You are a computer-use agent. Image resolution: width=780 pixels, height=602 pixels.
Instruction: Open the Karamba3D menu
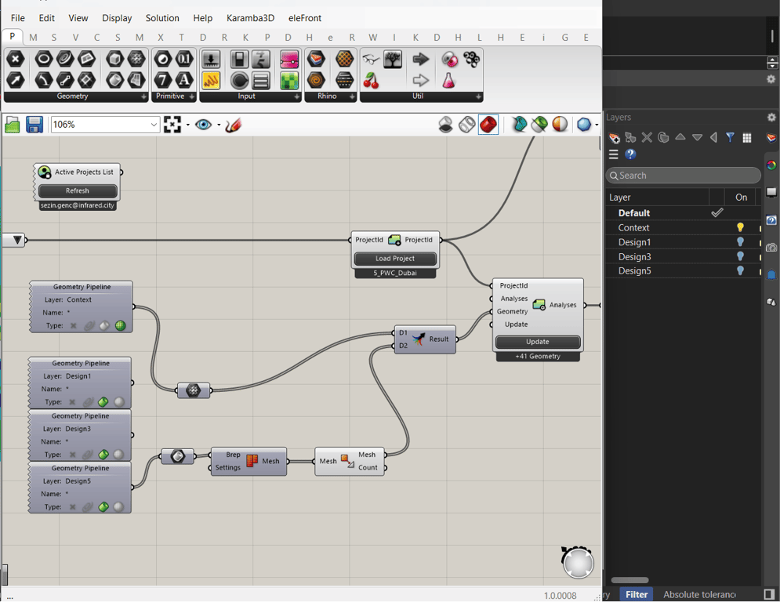click(251, 17)
